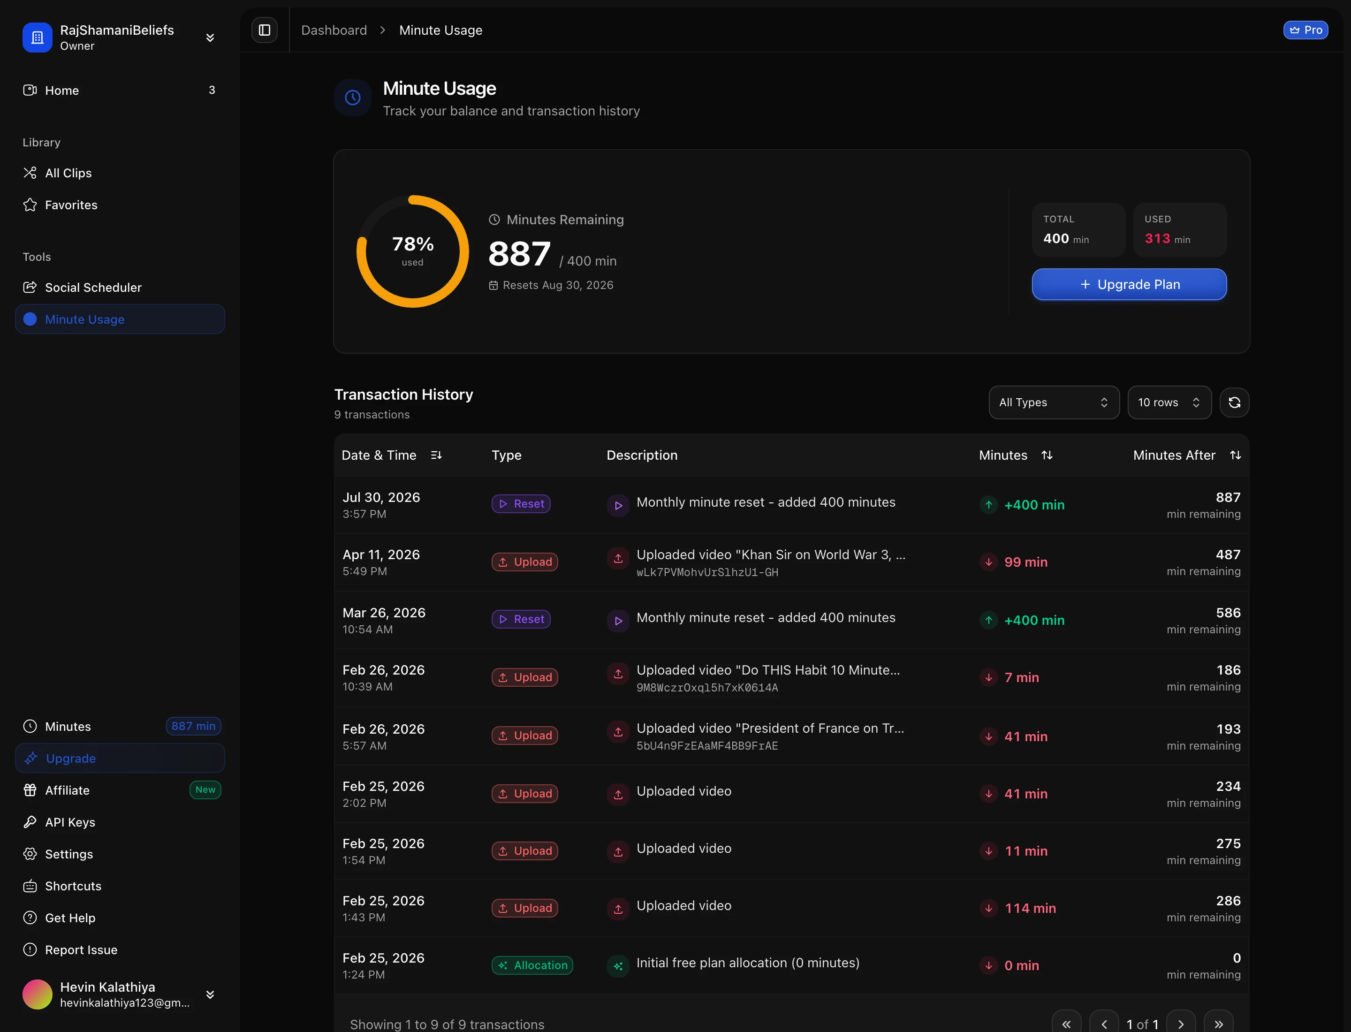
Task: Click the Feb 25, 2026 1:43 PM date
Action: coord(383,908)
